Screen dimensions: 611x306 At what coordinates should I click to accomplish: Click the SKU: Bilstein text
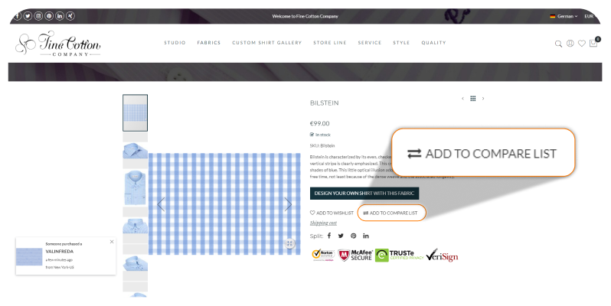tap(322, 145)
